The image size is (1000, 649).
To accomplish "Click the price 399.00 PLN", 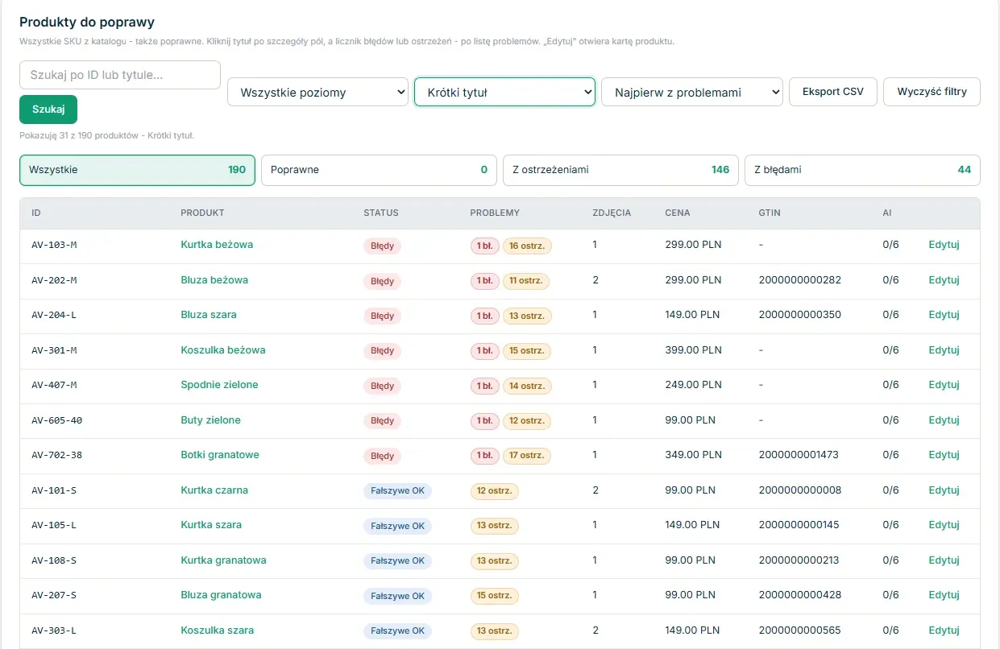I will click(693, 350).
